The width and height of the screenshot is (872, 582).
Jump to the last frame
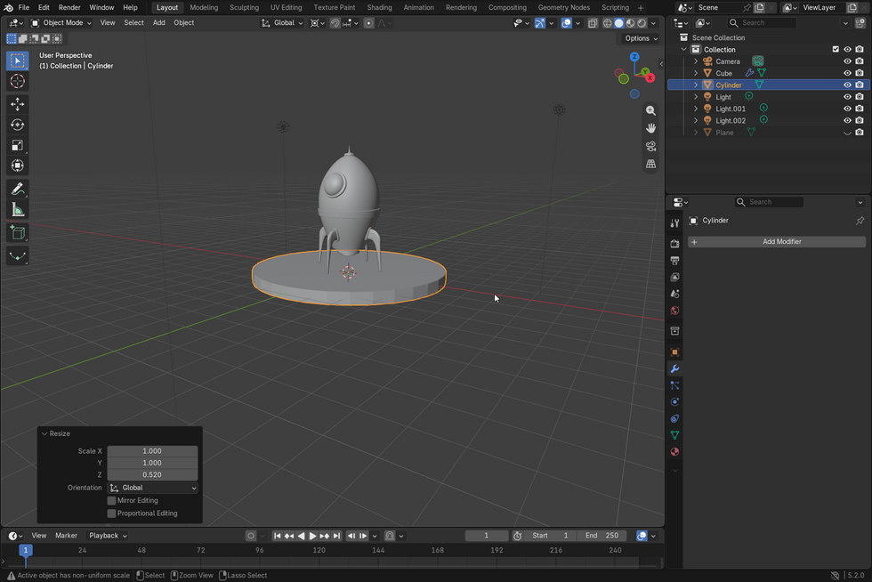point(336,536)
